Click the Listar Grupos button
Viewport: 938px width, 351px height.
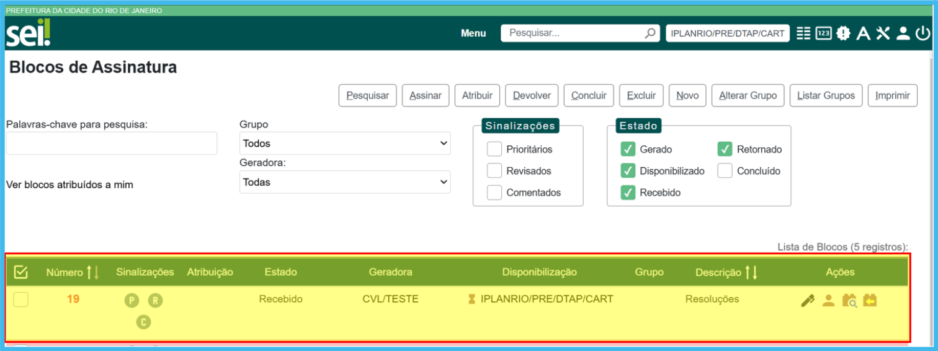[x=826, y=95]
